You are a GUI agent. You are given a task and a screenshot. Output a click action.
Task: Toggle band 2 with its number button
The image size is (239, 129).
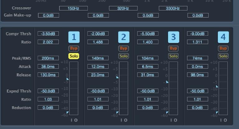(124, 37)
